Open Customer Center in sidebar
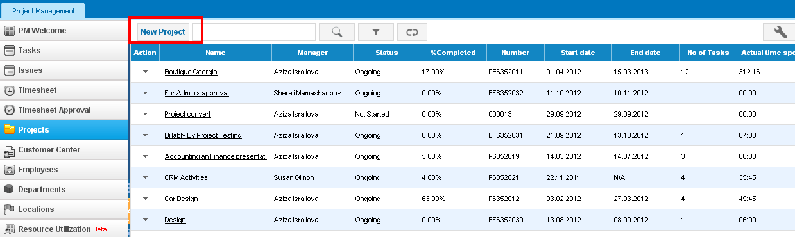Screen dimensions: 795x237 click(64, 150)
